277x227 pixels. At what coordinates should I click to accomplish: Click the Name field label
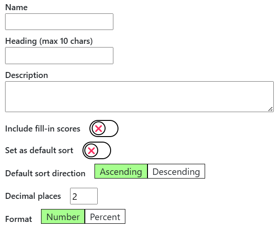coord(17,7)
